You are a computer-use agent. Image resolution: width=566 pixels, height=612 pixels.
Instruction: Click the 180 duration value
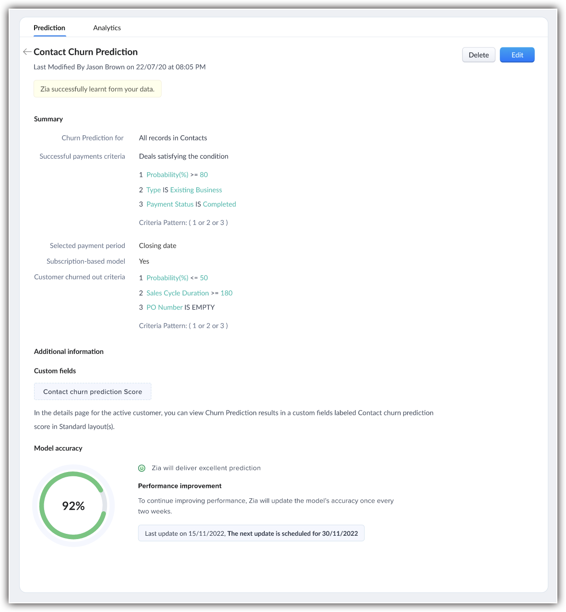[226, 293]
